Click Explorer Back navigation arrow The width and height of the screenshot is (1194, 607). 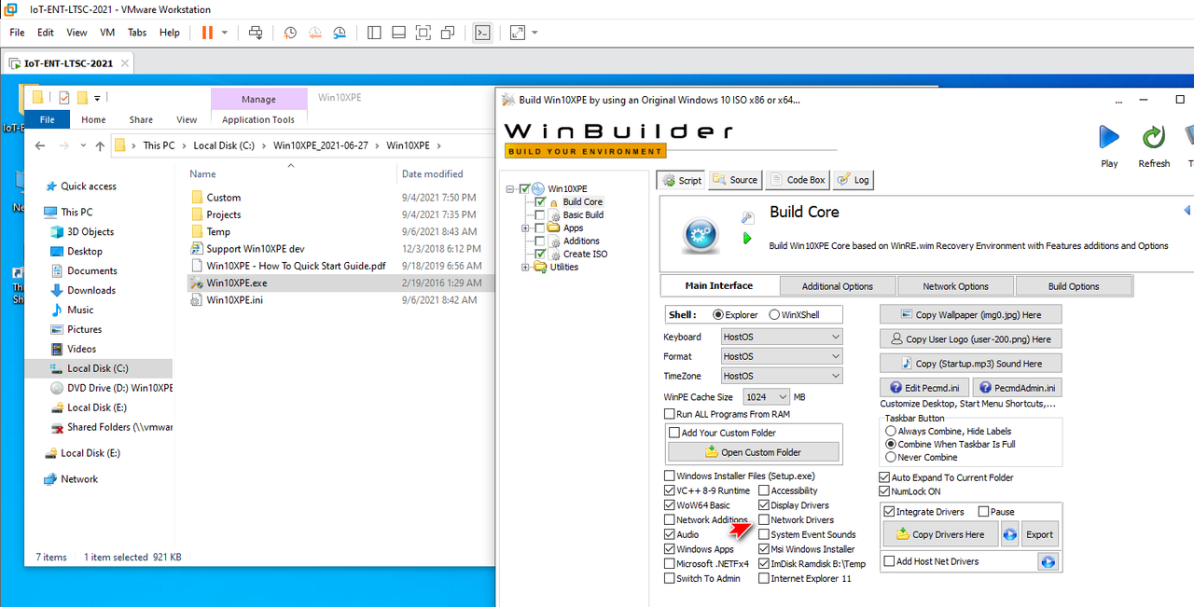pos(39,145)
